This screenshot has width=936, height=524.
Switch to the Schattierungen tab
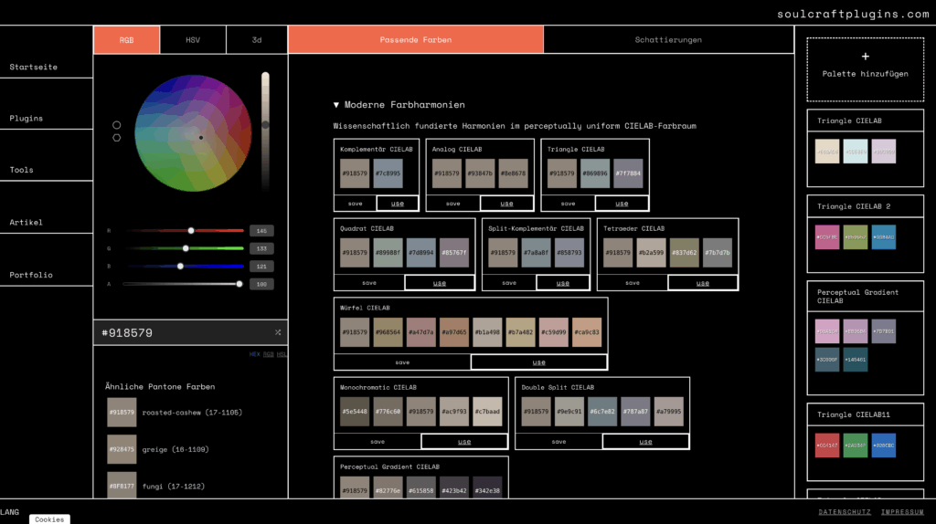[x=668, y=40]
